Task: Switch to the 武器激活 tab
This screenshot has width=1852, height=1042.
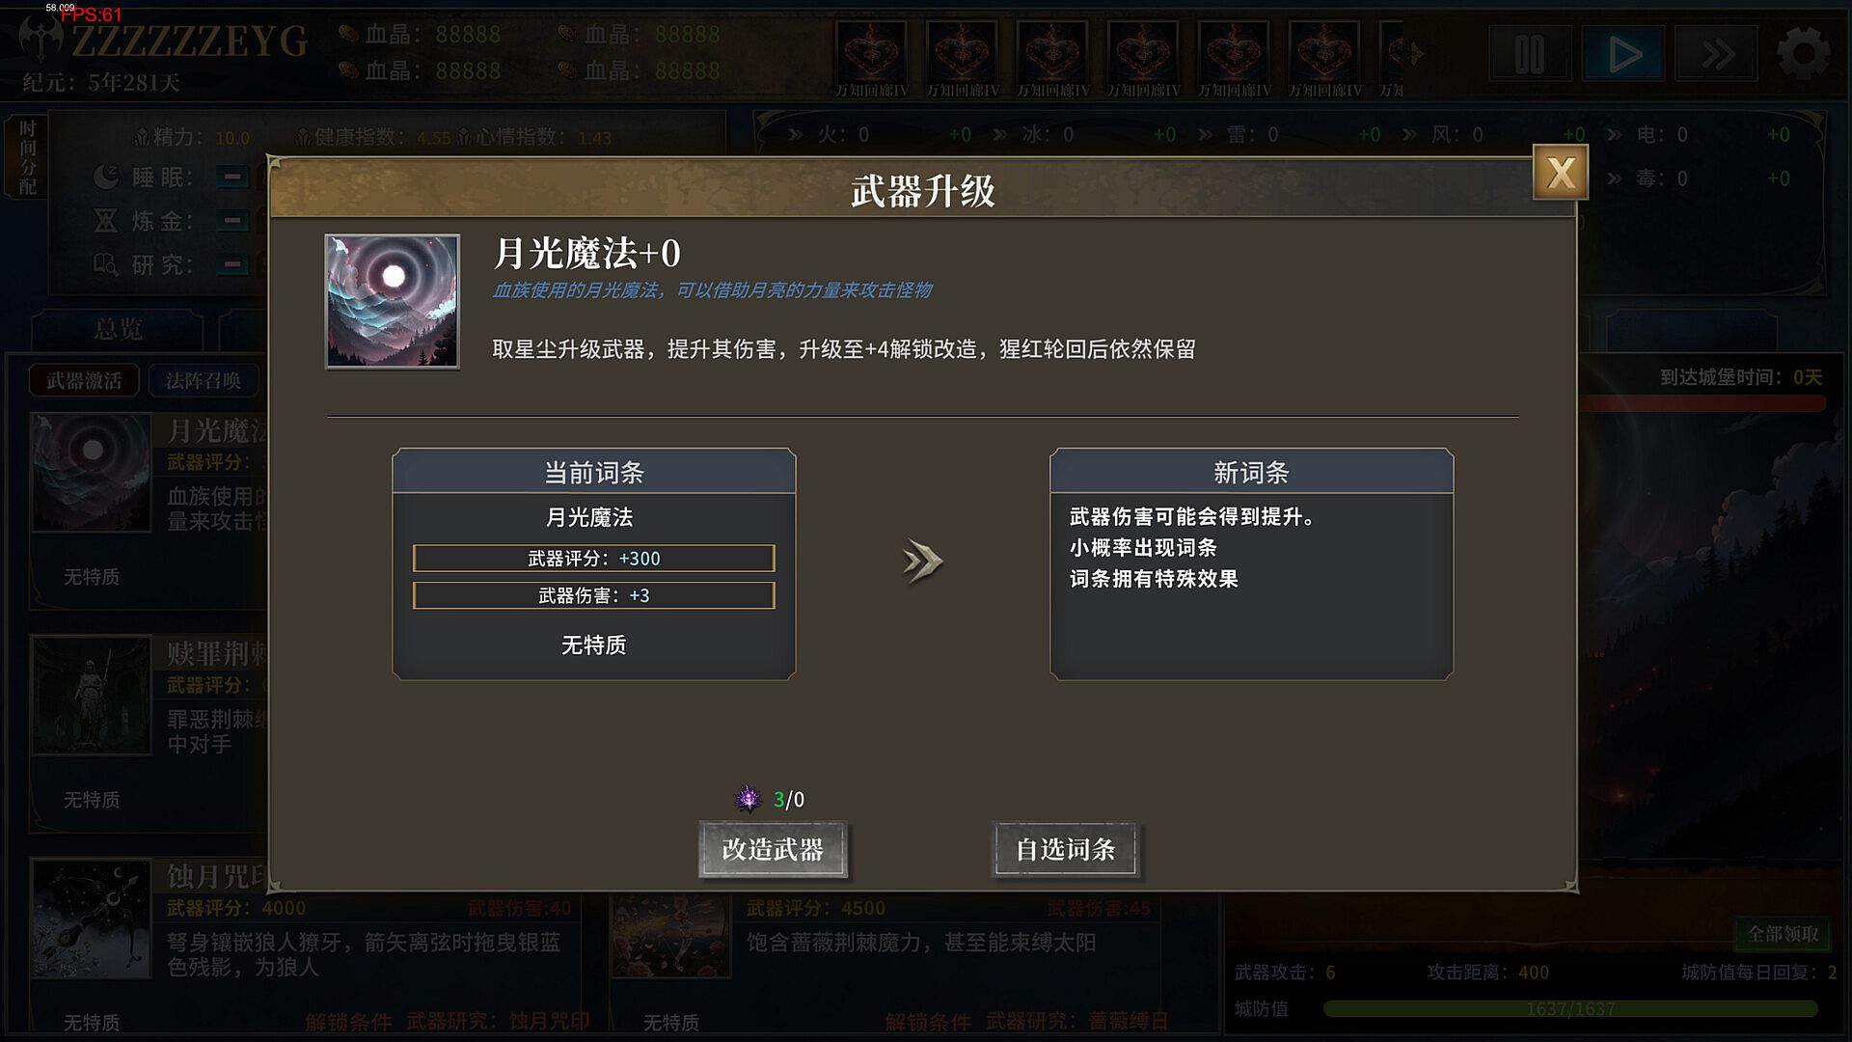Action: tap(85, 380)
